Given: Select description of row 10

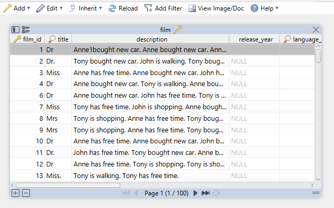Looking at the screenshot, I should [151, 141].
